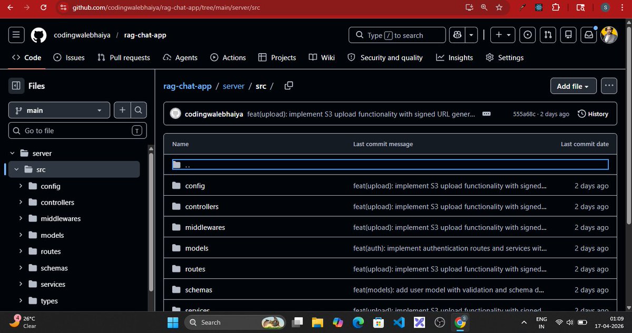The image size is (632, 333).
Task: Open the routes folder in file list
Action: click(x=195, y=269)
